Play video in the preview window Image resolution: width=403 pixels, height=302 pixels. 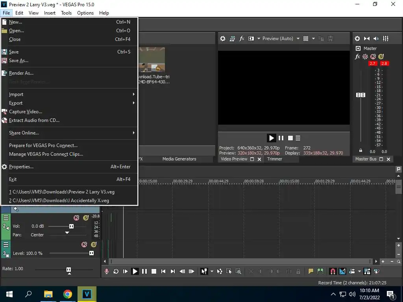271,138
